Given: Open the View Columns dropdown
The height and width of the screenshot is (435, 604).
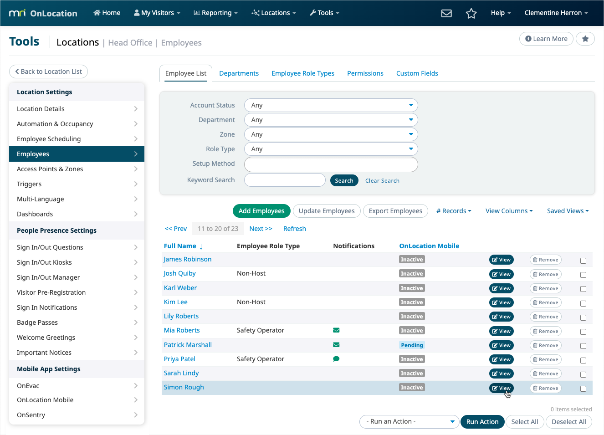Looking at the screenshot, I should click(x=509, y=211).
